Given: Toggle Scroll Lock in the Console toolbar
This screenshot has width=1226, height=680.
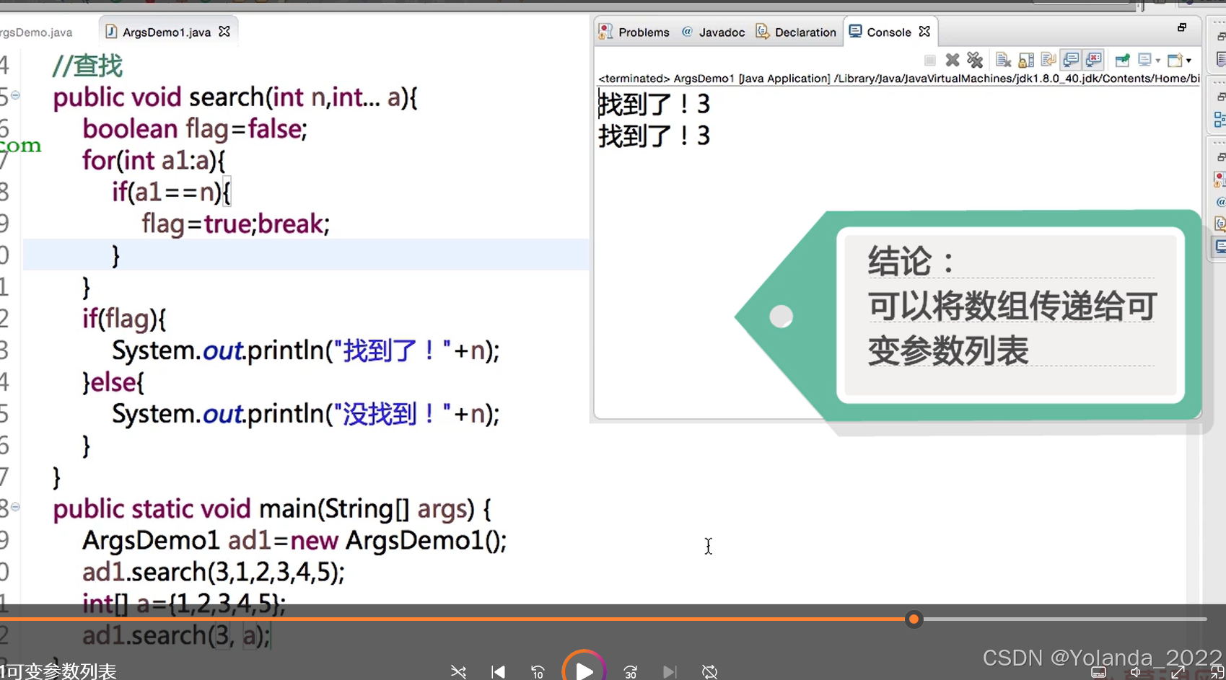Looking at the screenshot, I should pos(1026,60).
